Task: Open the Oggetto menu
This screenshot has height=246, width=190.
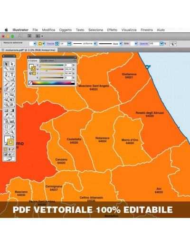Action: (66, 30)
